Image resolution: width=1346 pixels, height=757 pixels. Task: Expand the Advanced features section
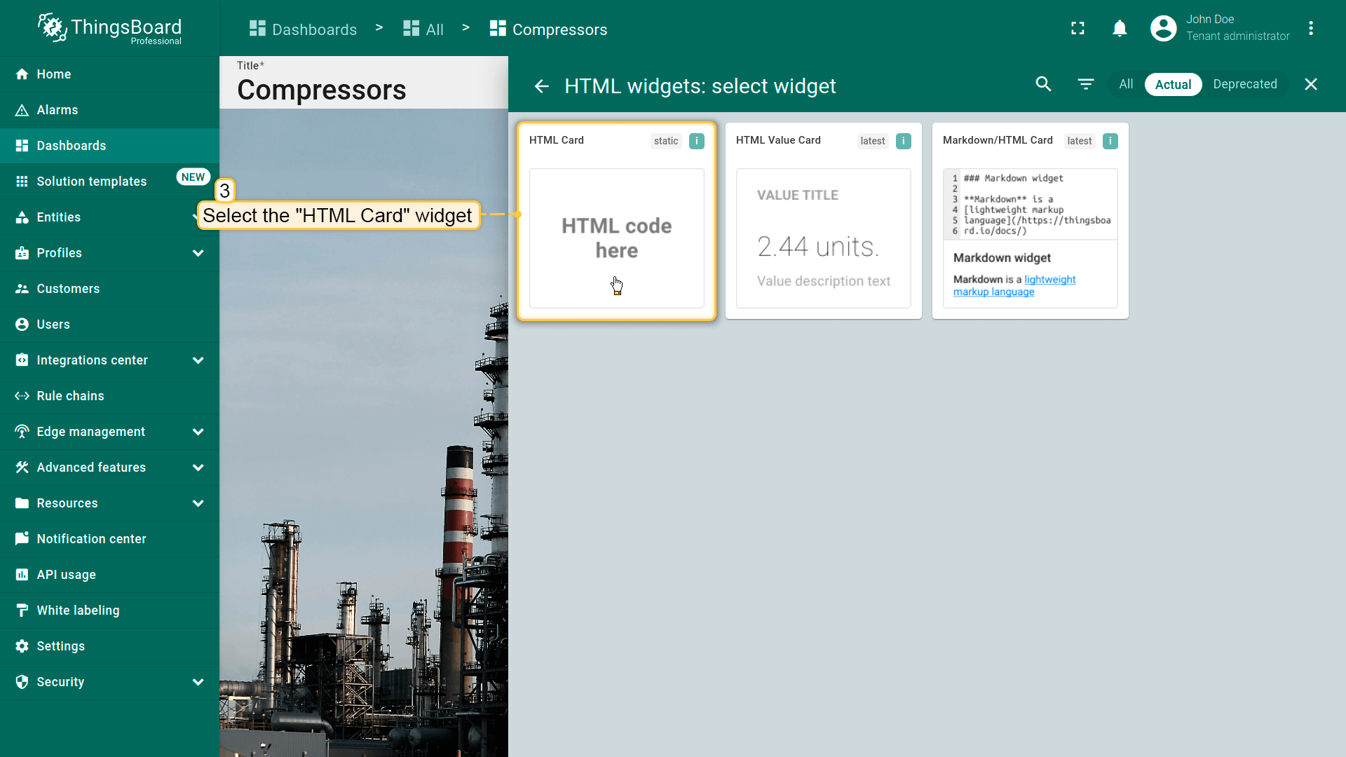(198, 468)
